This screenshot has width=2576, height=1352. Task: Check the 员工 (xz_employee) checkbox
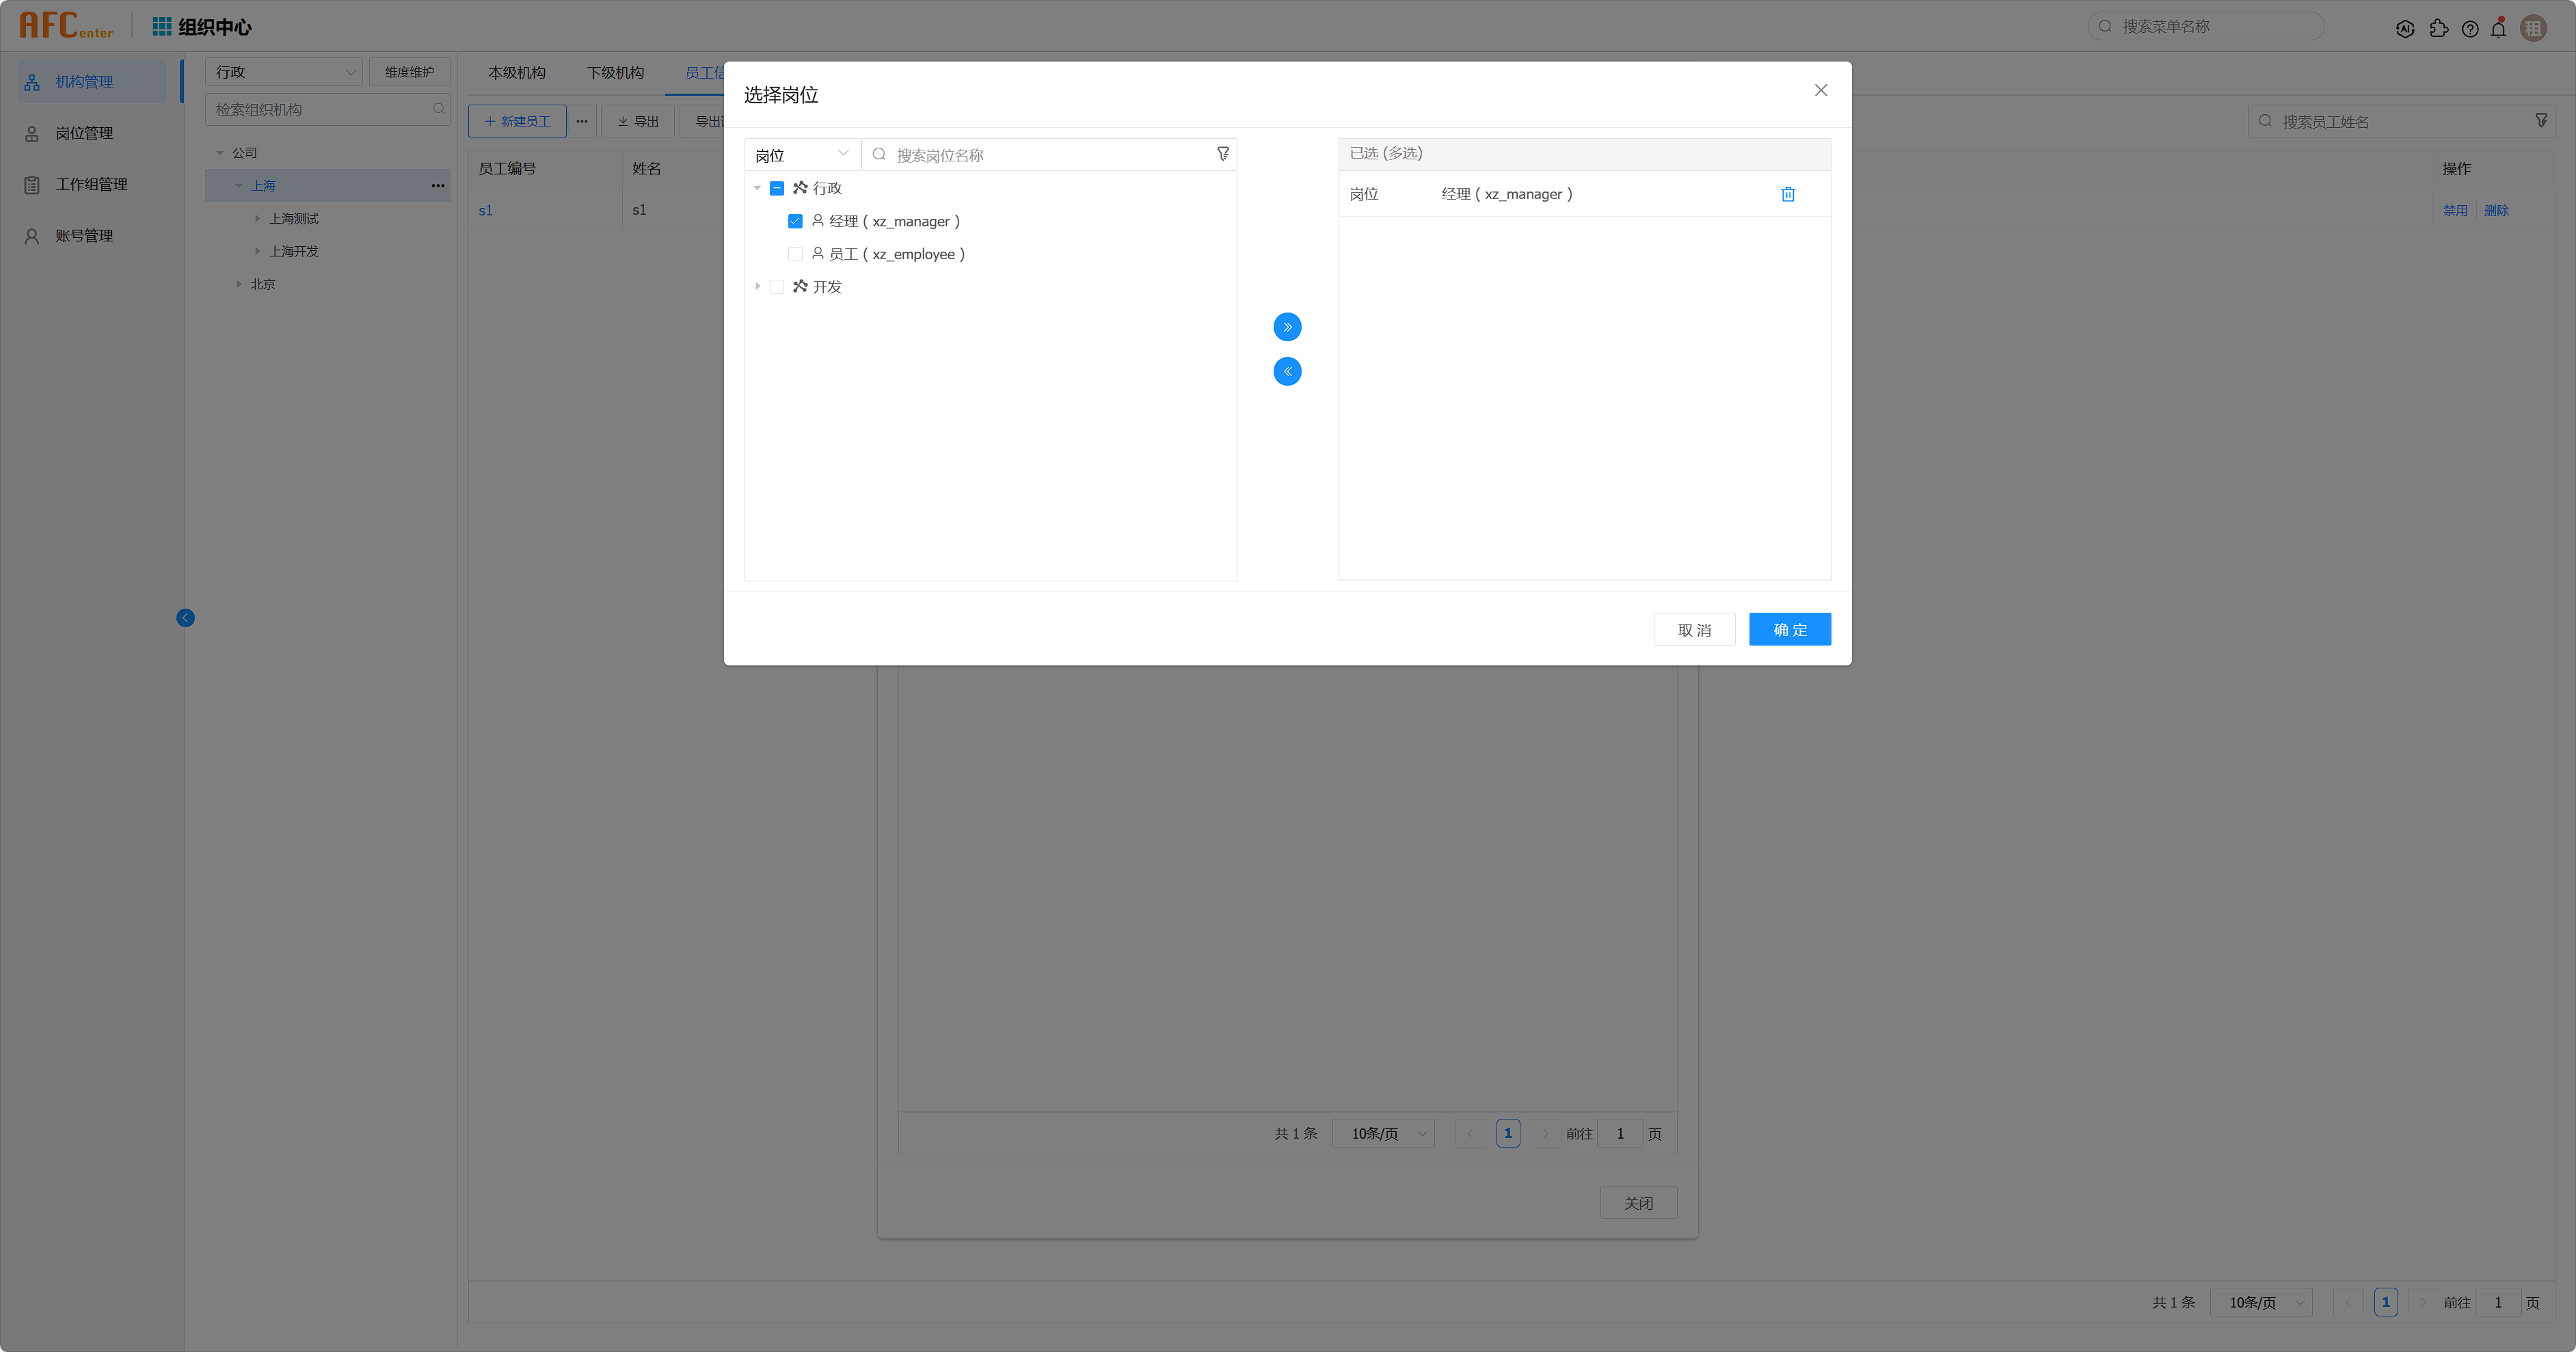pyautogui.click(x=795, y=254)
